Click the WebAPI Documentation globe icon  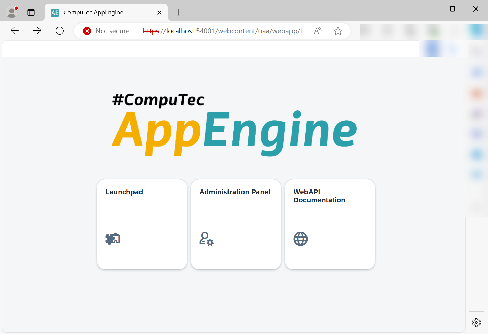pos(301,239)
